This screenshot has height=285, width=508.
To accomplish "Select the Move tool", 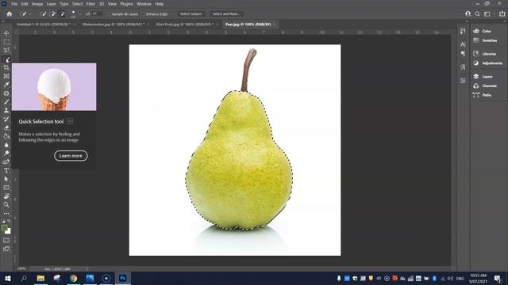I will [x=6, y=33].
